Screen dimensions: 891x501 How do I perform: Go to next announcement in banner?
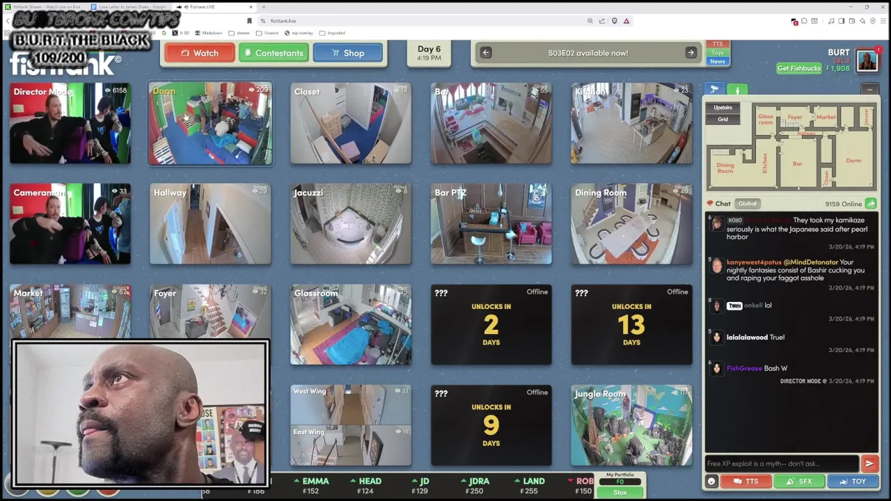(691, 53)
